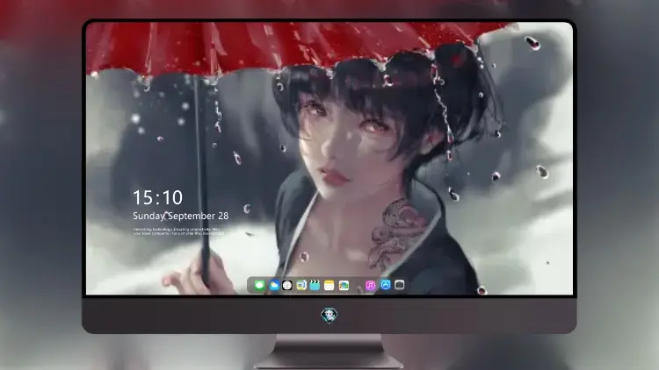
Task: Launch the blue App Store icon
Action: coord(386,285)
